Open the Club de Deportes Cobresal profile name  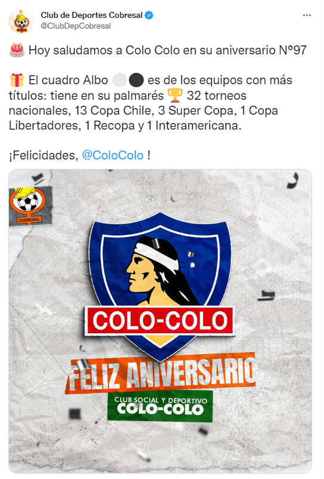91,15
